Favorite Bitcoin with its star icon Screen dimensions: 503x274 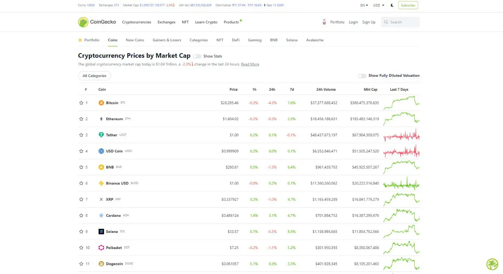(81, 103)
